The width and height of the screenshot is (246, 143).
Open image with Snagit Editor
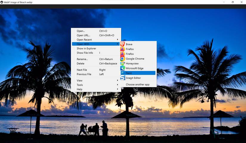(x=138, y=78)
